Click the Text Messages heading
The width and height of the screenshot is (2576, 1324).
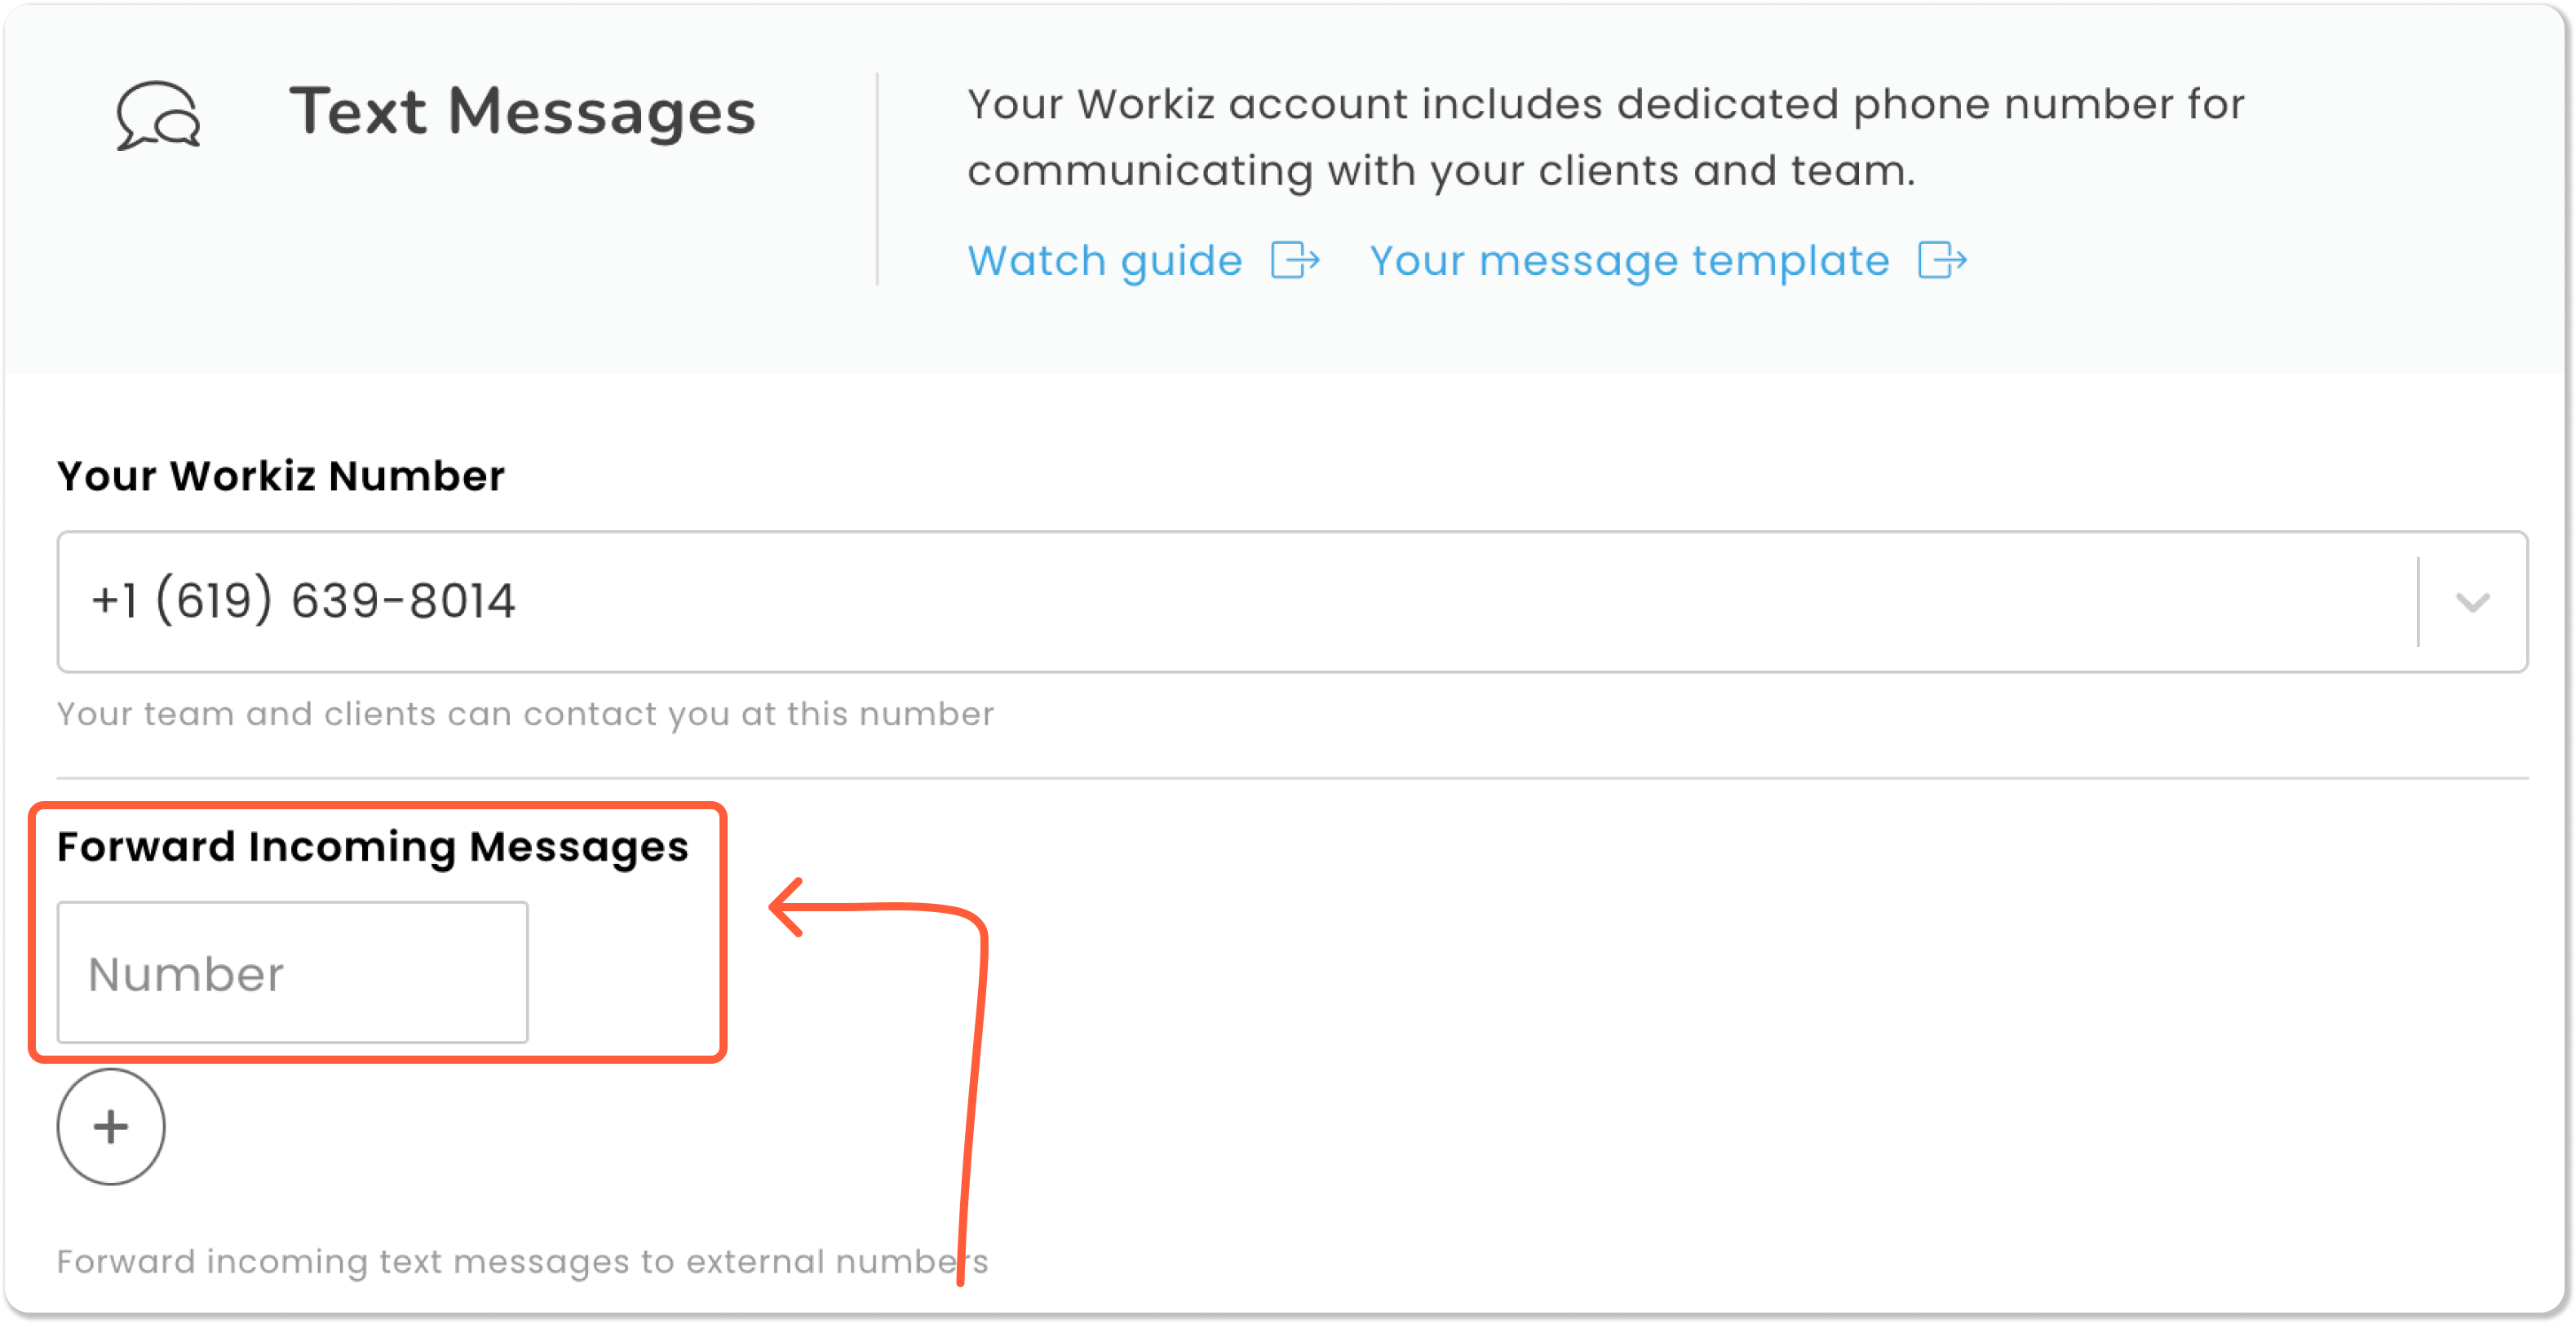point(522,111)
